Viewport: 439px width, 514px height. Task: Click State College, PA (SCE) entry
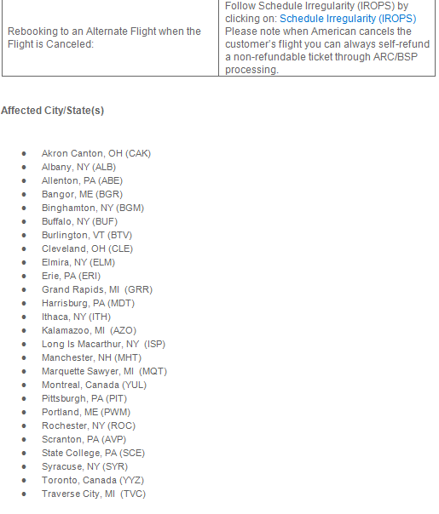point(93,453)
